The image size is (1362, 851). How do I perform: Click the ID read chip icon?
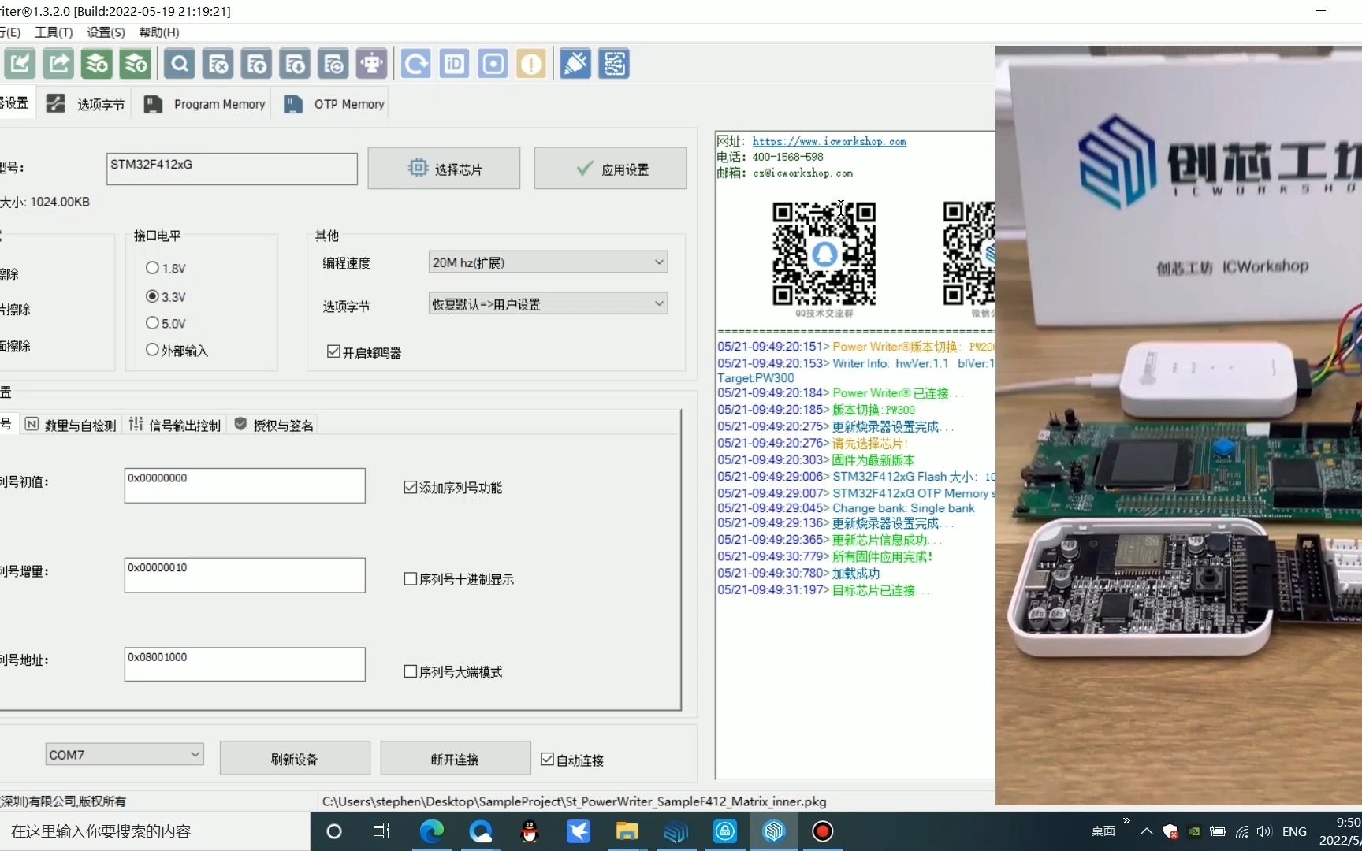point(455,63)
